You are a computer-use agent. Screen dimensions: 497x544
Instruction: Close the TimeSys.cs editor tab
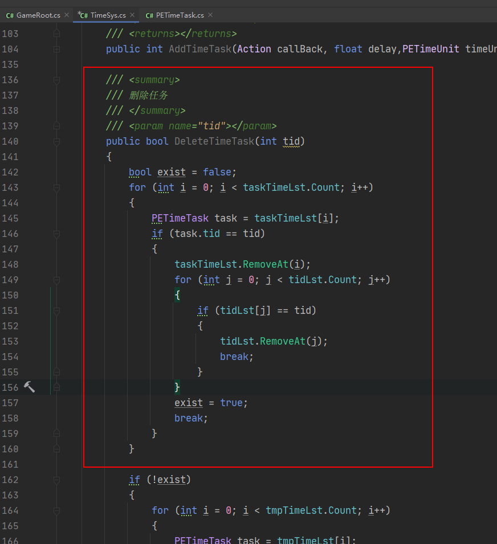click(x=132, y=15)
